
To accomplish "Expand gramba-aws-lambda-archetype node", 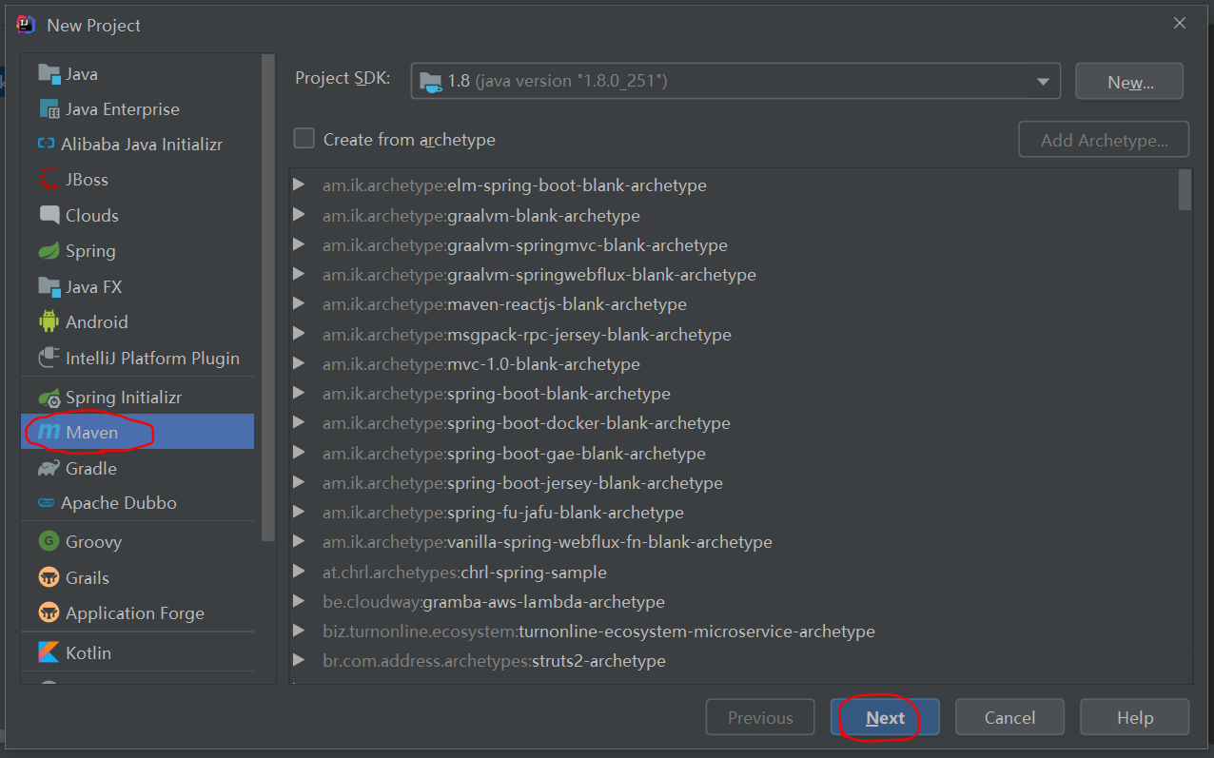I will (299, 601).
